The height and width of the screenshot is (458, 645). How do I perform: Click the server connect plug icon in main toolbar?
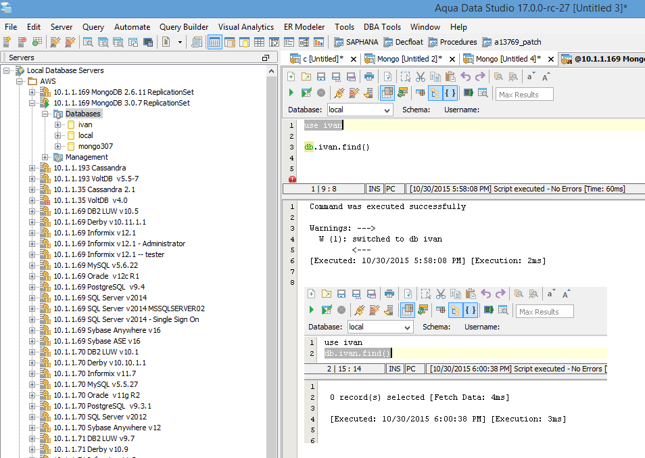(55, 42)
